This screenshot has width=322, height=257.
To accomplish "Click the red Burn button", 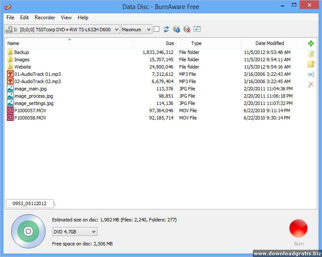I will pos(298,228).
